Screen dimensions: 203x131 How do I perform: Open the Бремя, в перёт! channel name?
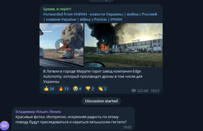coord(57,9)
